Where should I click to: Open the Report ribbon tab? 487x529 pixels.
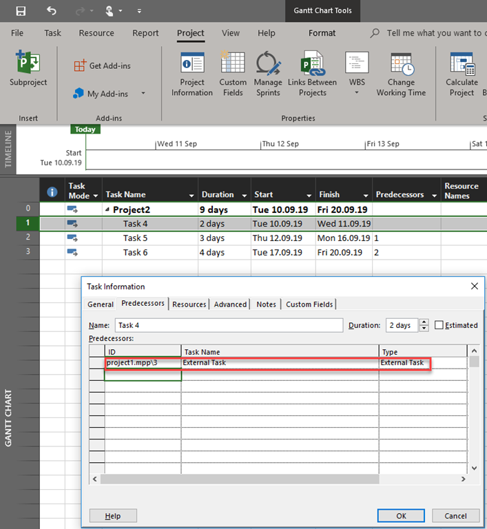click(x=145, y=33)
